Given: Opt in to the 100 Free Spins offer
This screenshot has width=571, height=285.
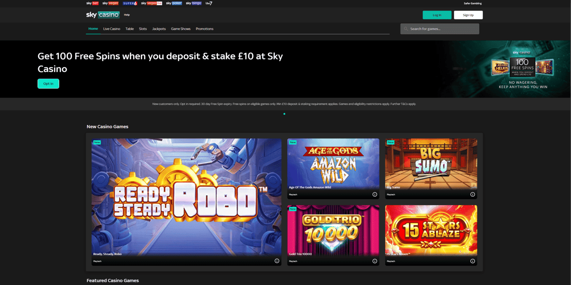Looking at the screenshot, I should click(x=48, y=84).
